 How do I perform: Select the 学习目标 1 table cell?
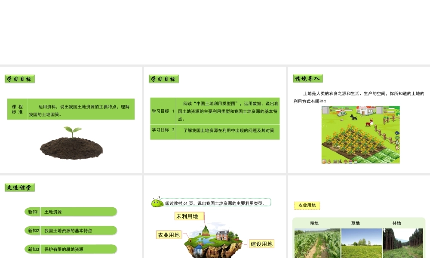tap(163, 111)
